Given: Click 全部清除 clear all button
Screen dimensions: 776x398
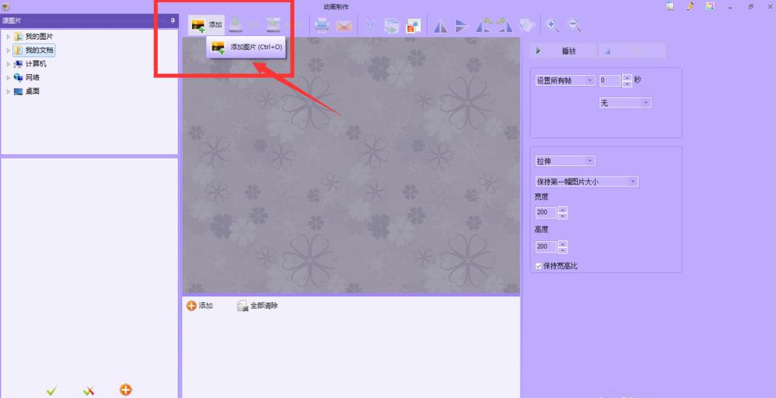Looking at the screenshot, I should pyautogui.click(x=258, y=306).
